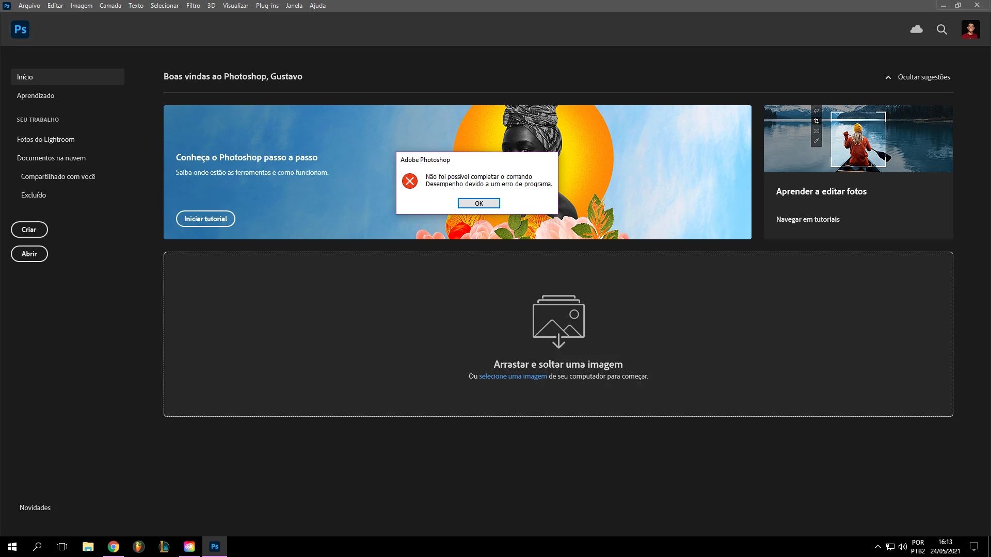Click the Iniciar tutorial button
Viewport: 991px width, 557px height.
205,219
